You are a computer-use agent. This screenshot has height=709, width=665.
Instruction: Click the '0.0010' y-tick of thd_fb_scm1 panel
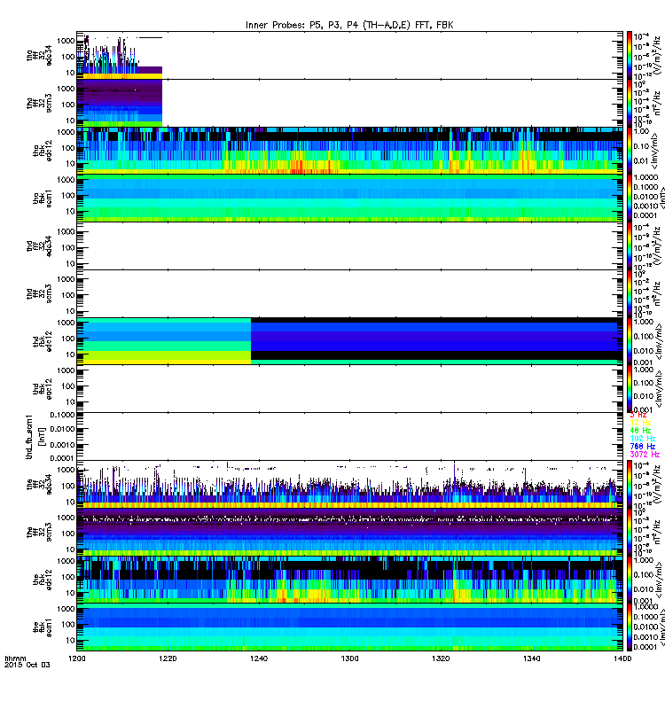point(62,445)
